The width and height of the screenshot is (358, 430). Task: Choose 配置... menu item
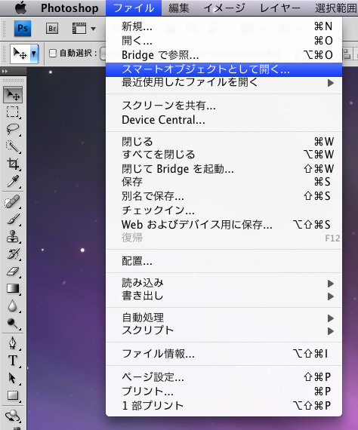[x=224, y=261]
